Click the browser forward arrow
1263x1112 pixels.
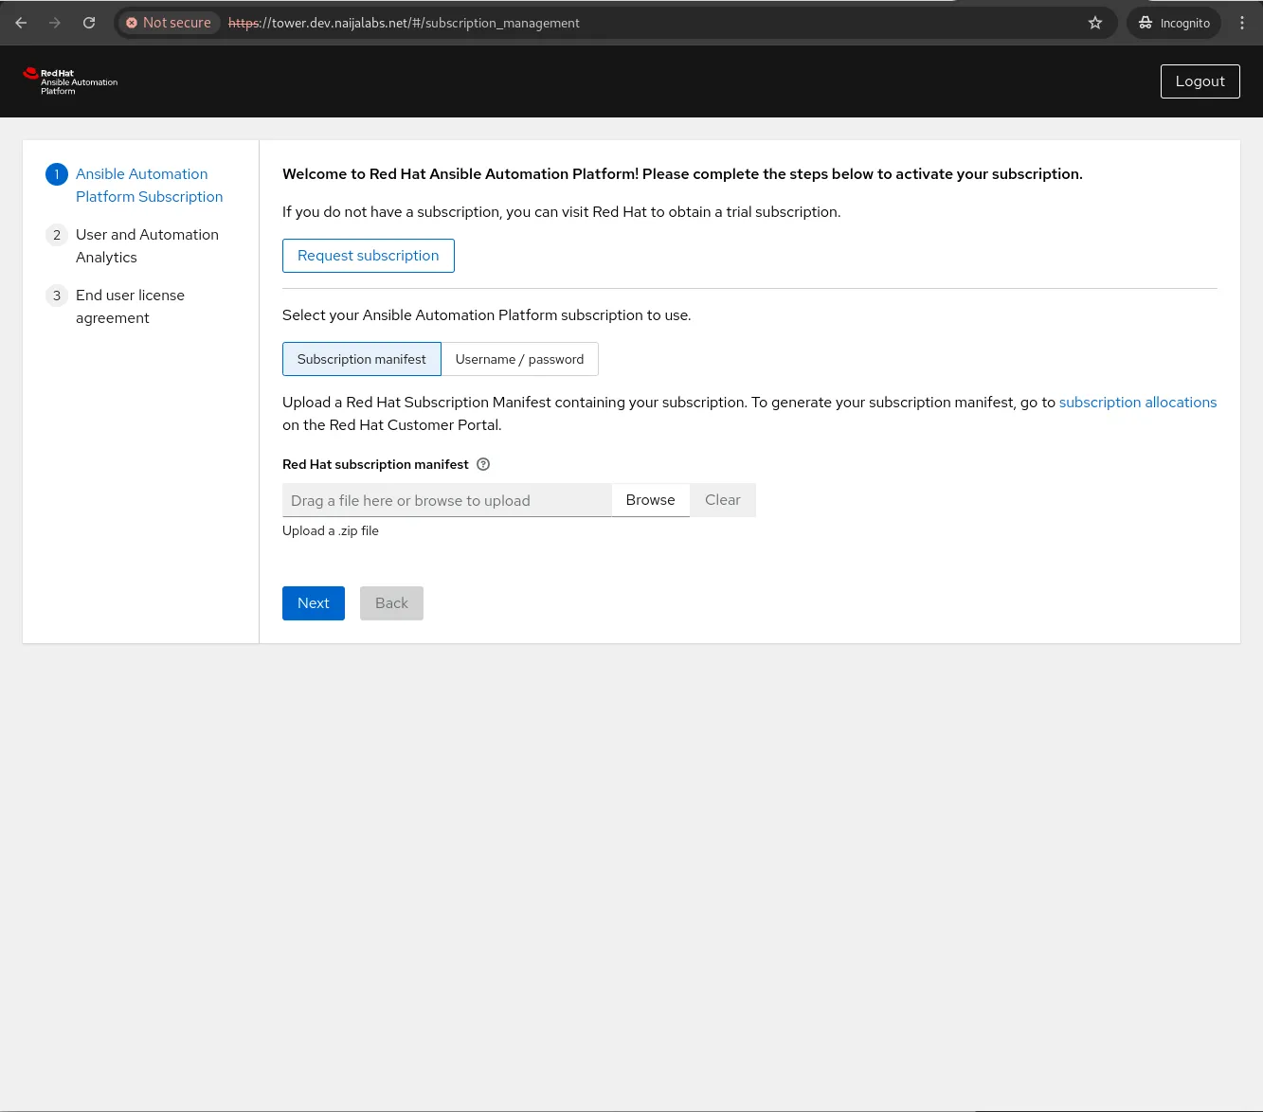point(55,23)
